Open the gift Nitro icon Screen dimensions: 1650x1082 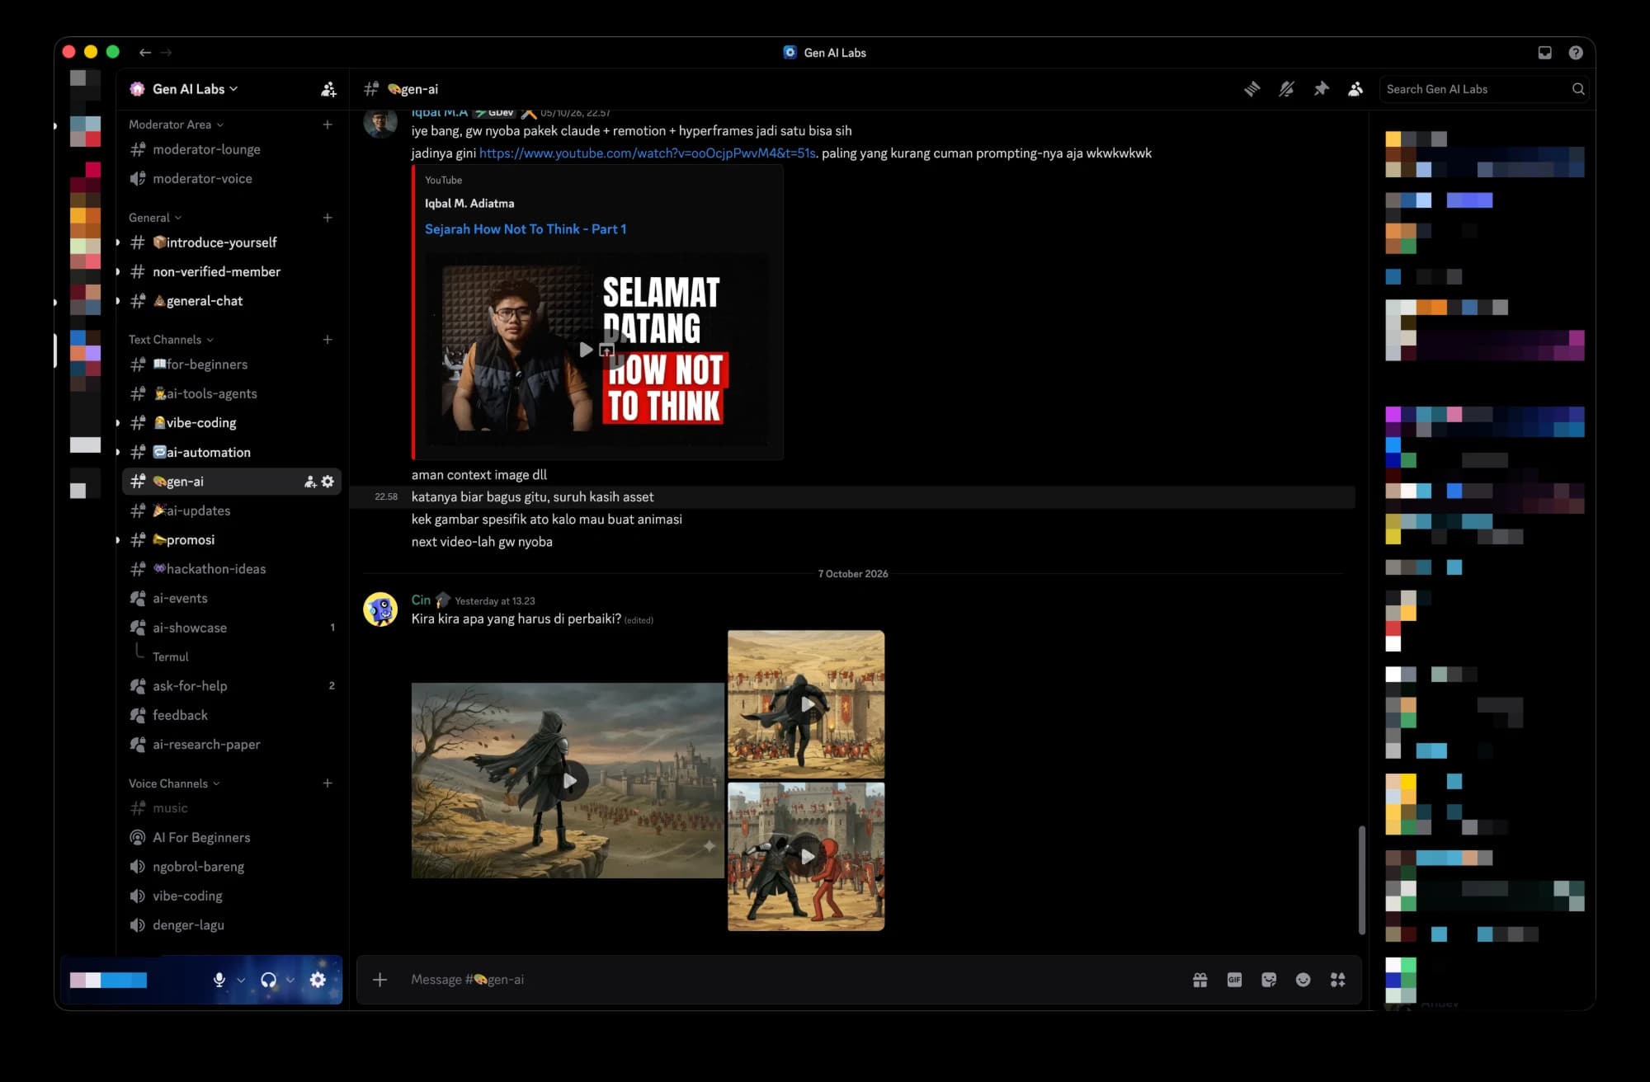[1200, 980]
